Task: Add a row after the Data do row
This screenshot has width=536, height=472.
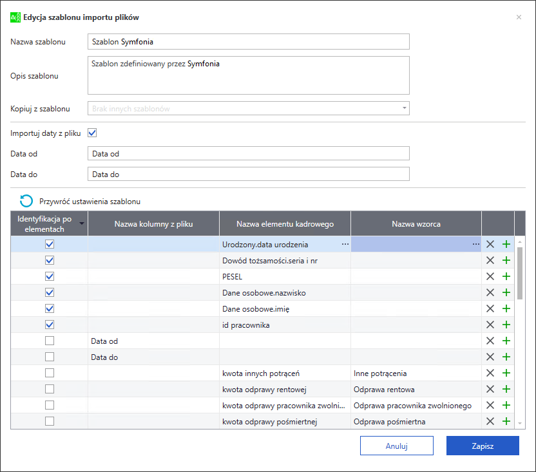Action: [506, 357]
